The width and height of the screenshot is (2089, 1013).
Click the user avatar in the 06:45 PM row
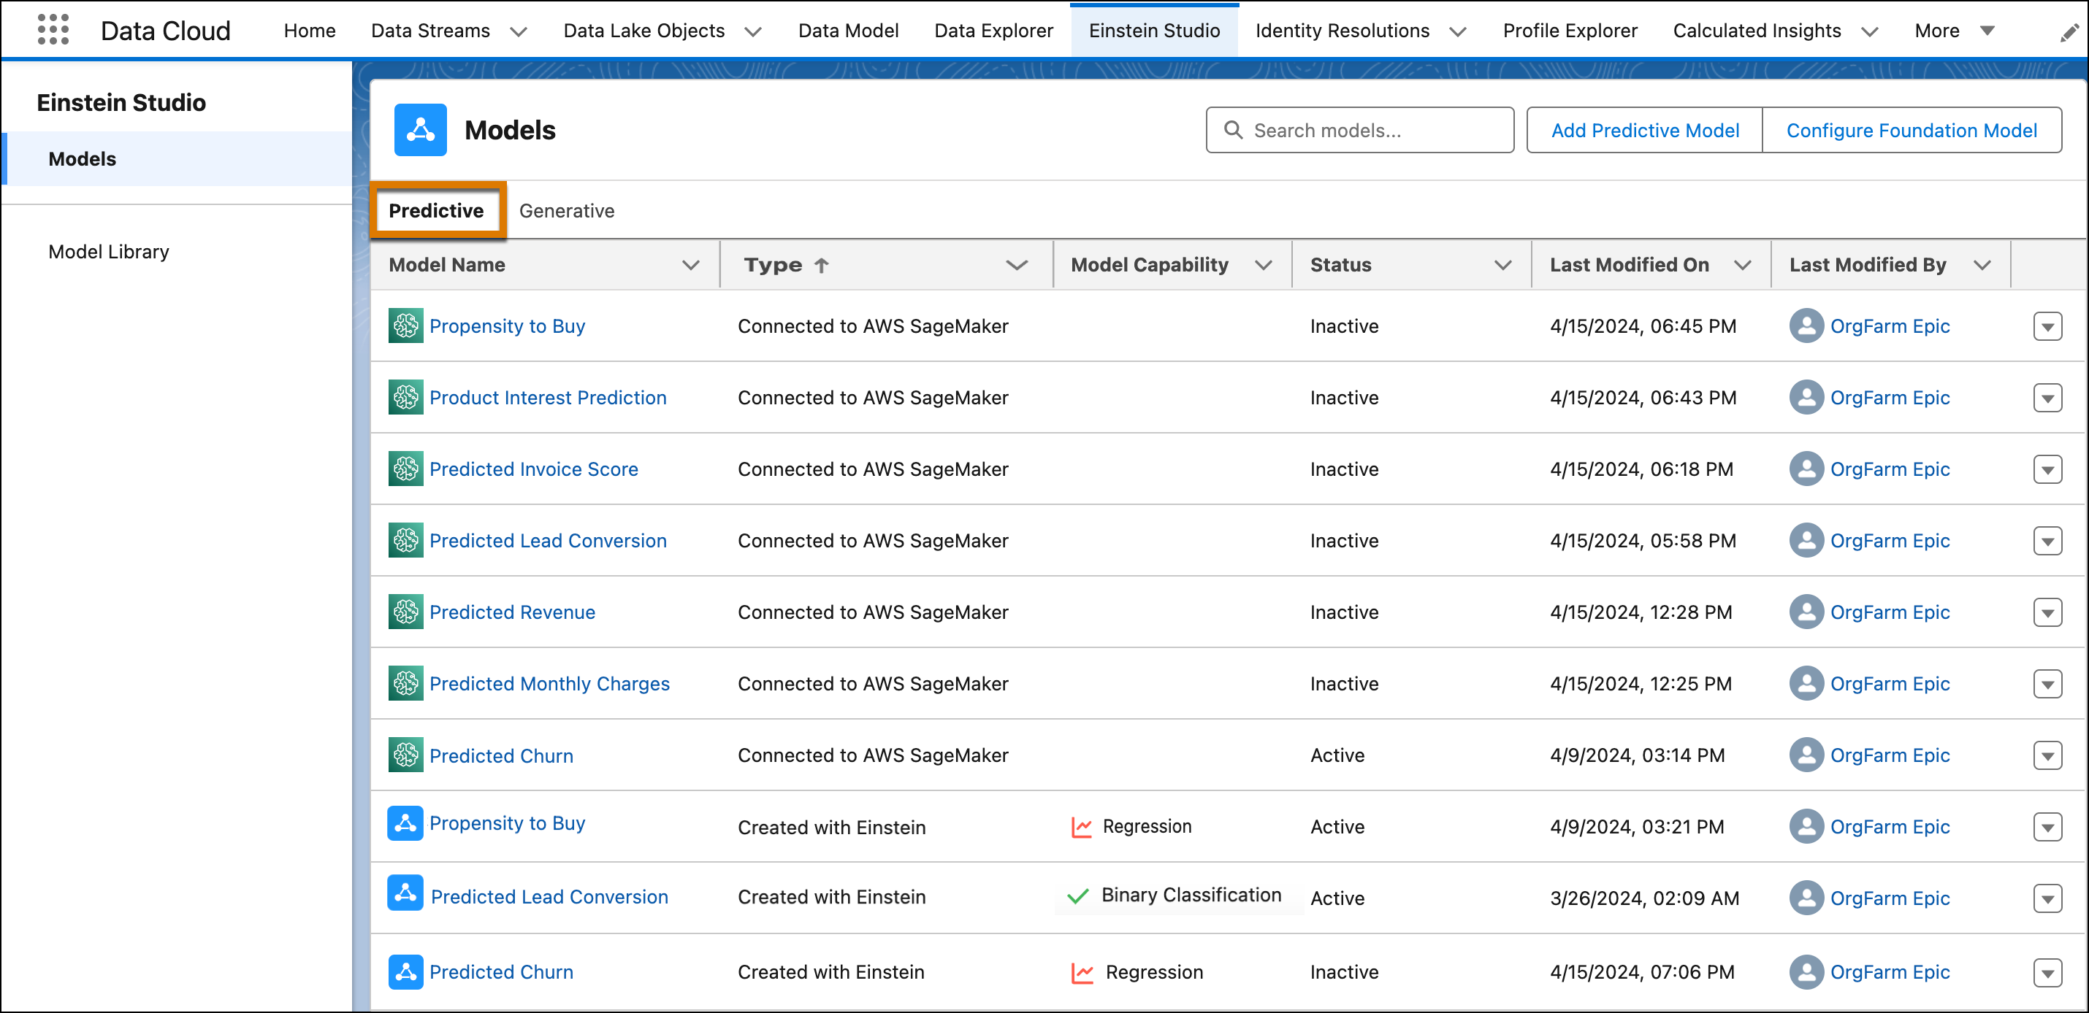point(1807,326)
